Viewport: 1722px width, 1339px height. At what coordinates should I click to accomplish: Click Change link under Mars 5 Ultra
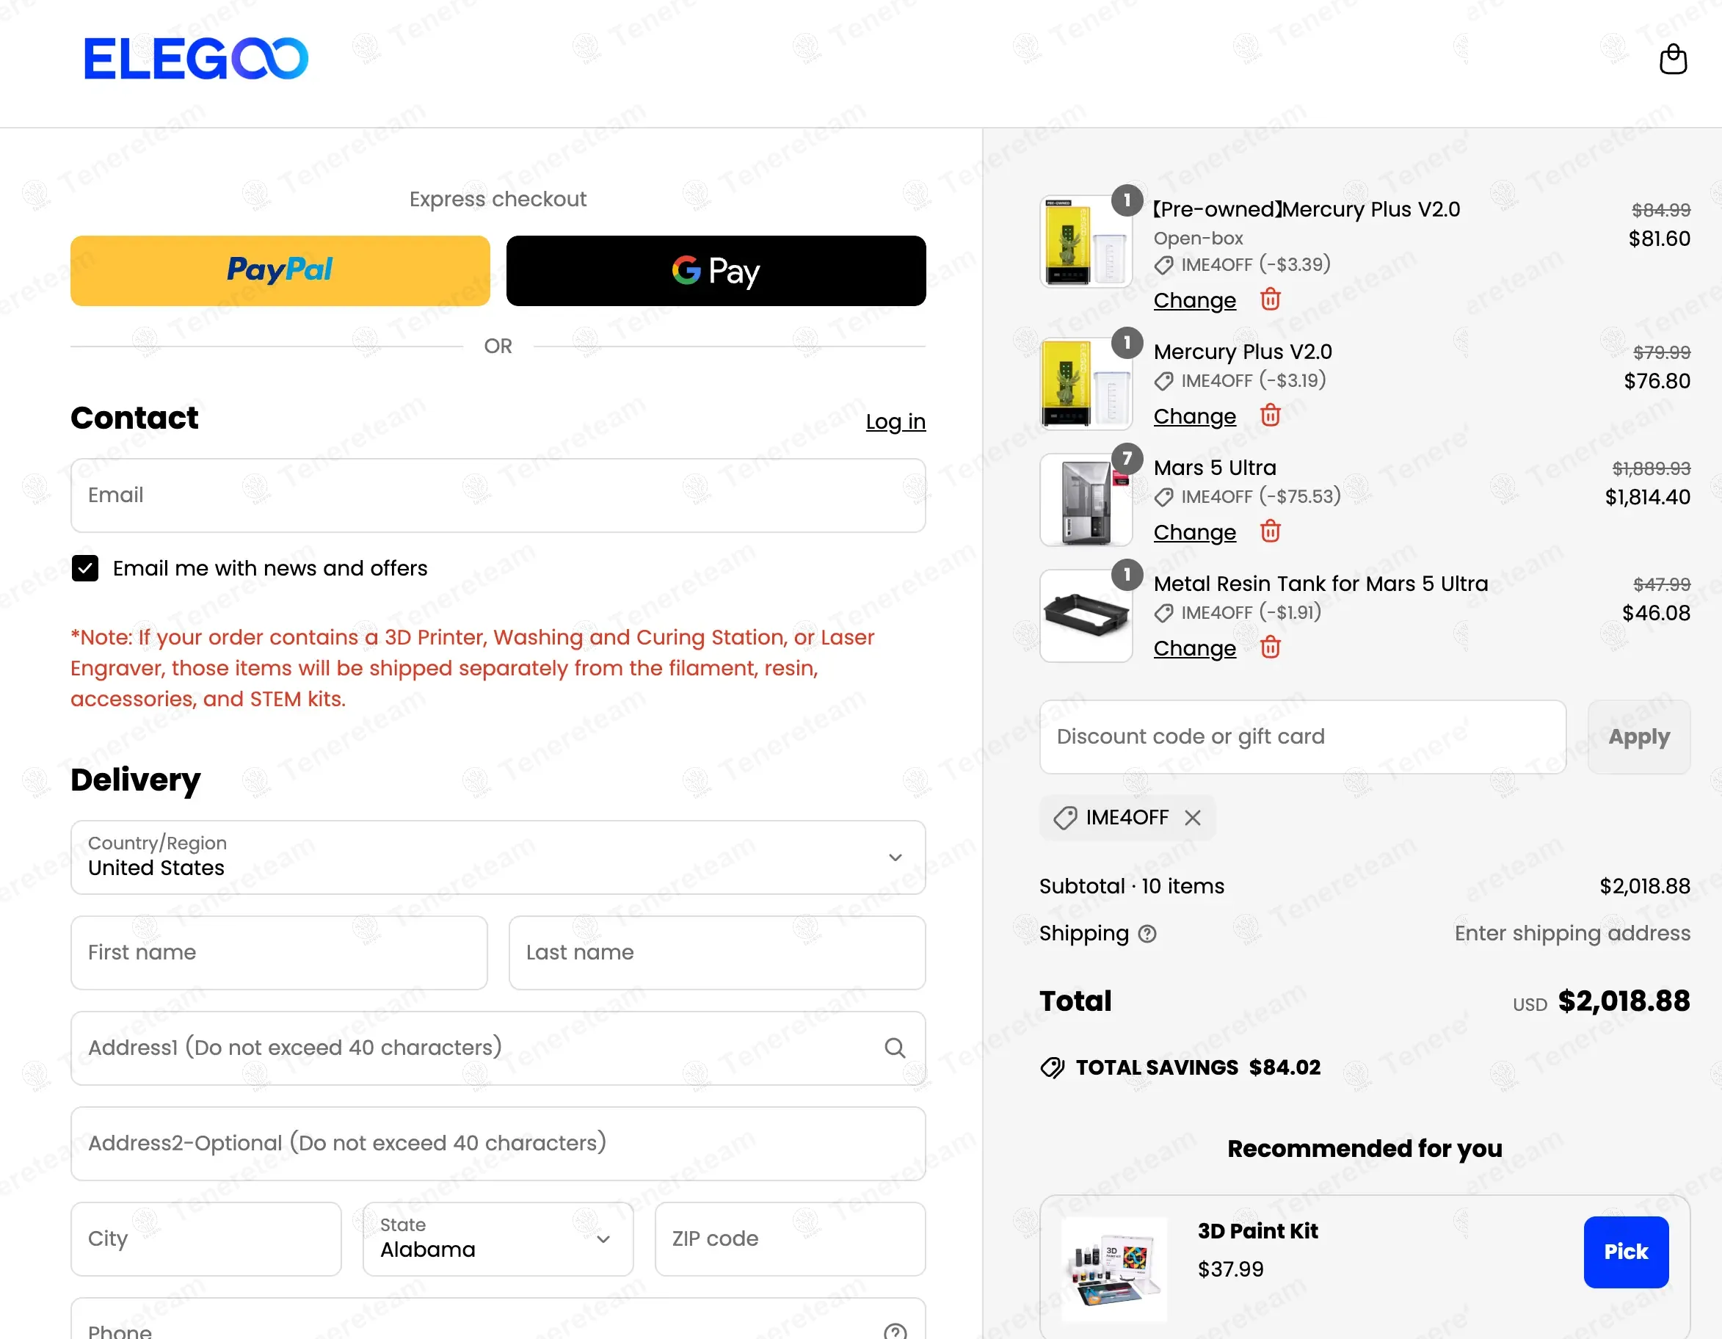1194,532
